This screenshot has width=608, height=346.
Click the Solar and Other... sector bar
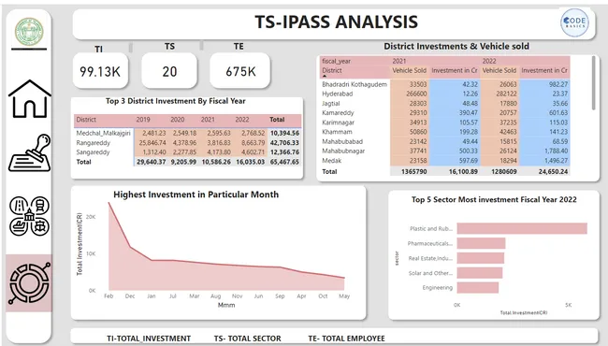point(480,273)
